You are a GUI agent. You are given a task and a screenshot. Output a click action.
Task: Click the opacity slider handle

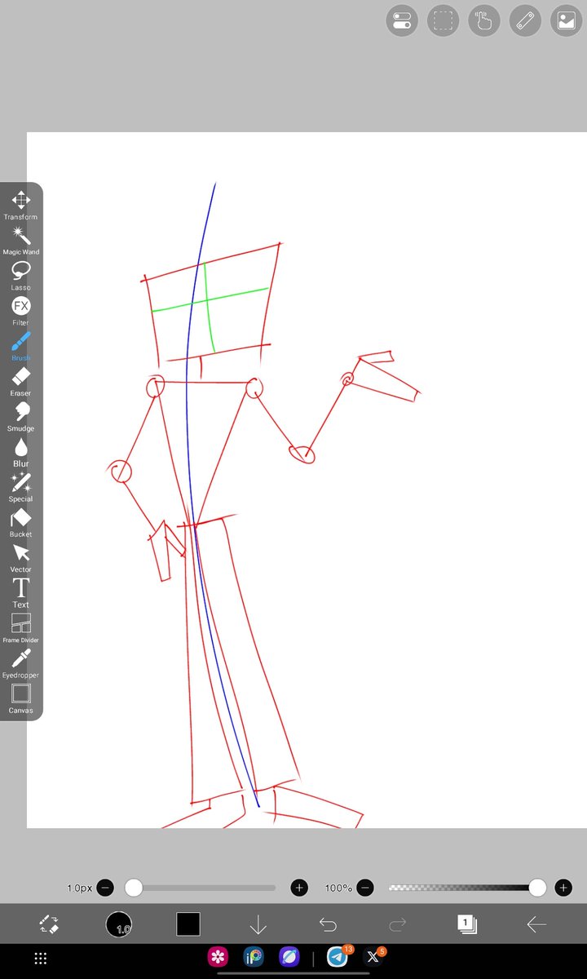pos(537,888)
